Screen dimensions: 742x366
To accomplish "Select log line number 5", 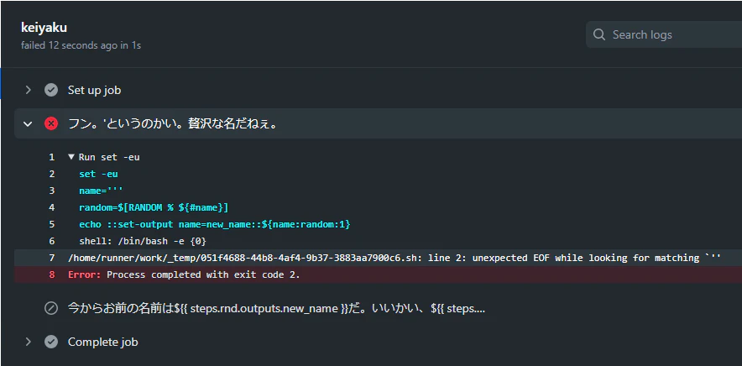I will (x=51, y=224).
